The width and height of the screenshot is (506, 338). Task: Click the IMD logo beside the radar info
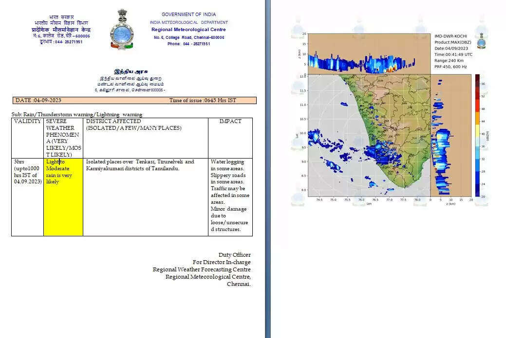pos(481,41)
